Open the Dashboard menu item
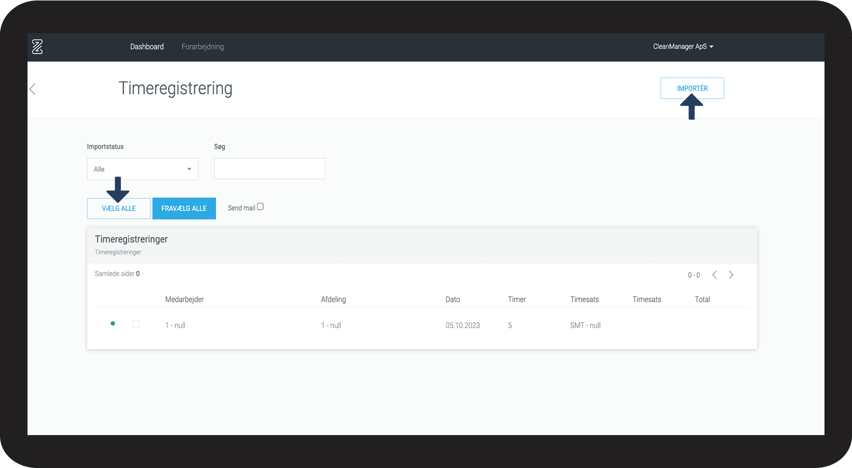Screen dimensions: 852x468 [x=147, y=47]
